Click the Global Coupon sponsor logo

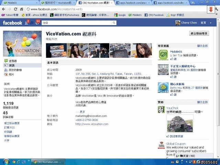click(x=161, y=145)
